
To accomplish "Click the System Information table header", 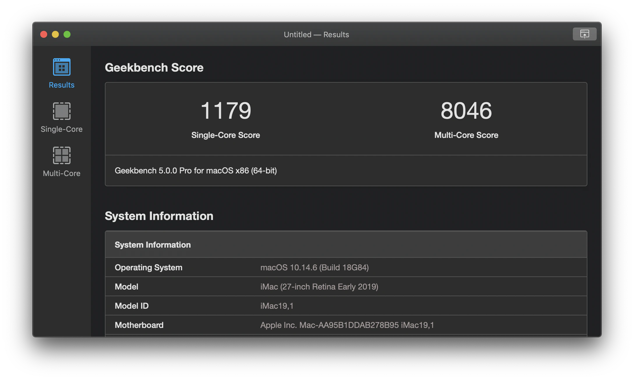I will pyautogui.click(x=153, y=245).
